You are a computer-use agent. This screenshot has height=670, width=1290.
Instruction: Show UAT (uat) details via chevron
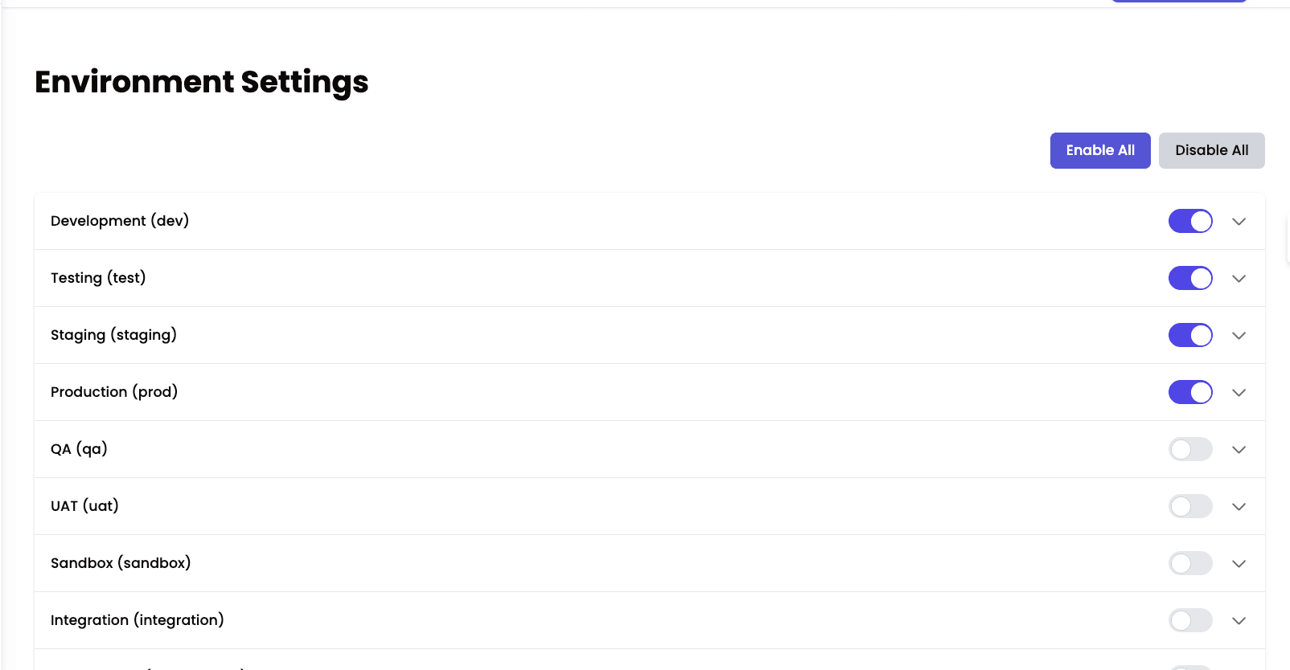1239,507
